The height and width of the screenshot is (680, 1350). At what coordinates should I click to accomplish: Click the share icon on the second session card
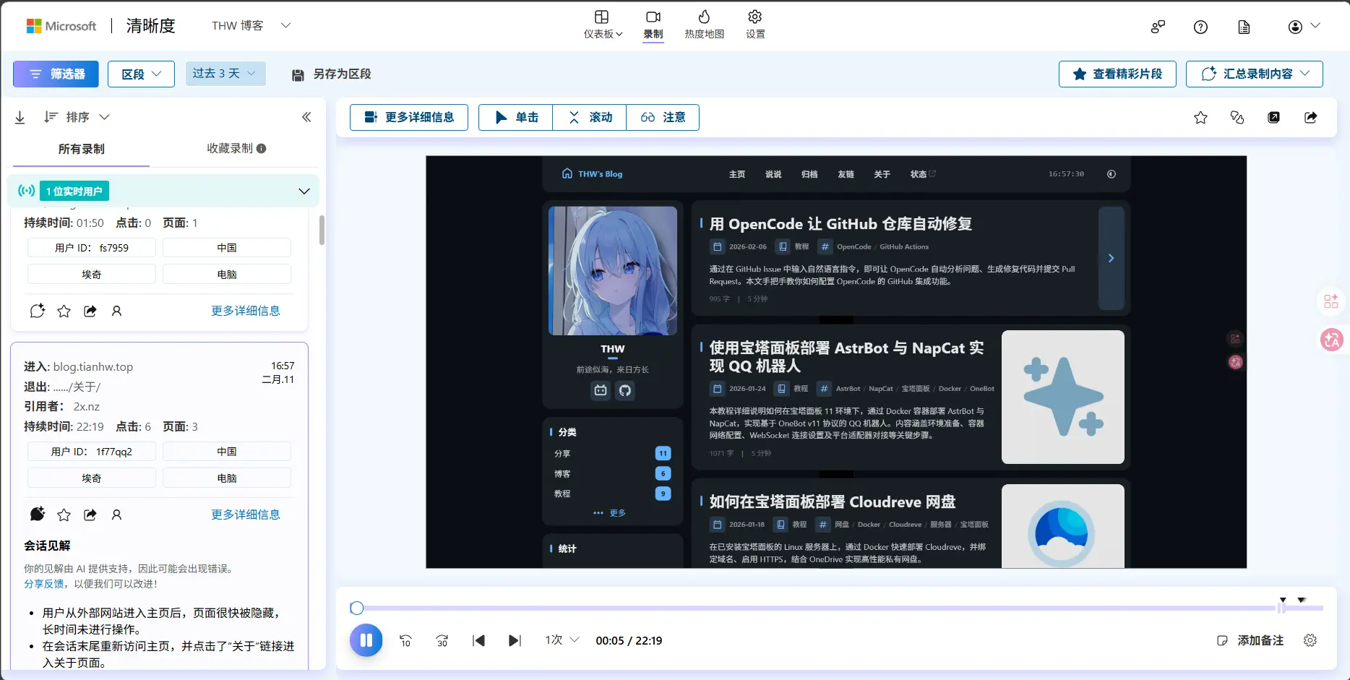pyautogui.click(x=90, y=515)
